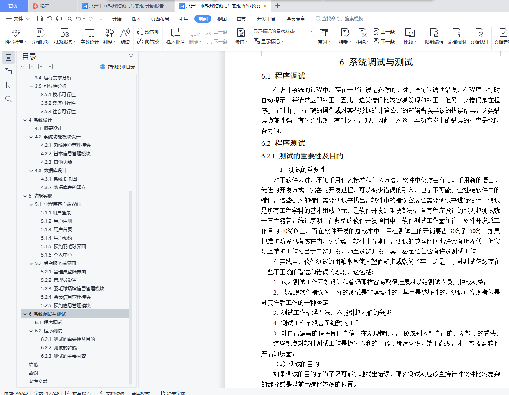
Task: Open the bookmark icon in left sidebar
Action: click(8, 85)
